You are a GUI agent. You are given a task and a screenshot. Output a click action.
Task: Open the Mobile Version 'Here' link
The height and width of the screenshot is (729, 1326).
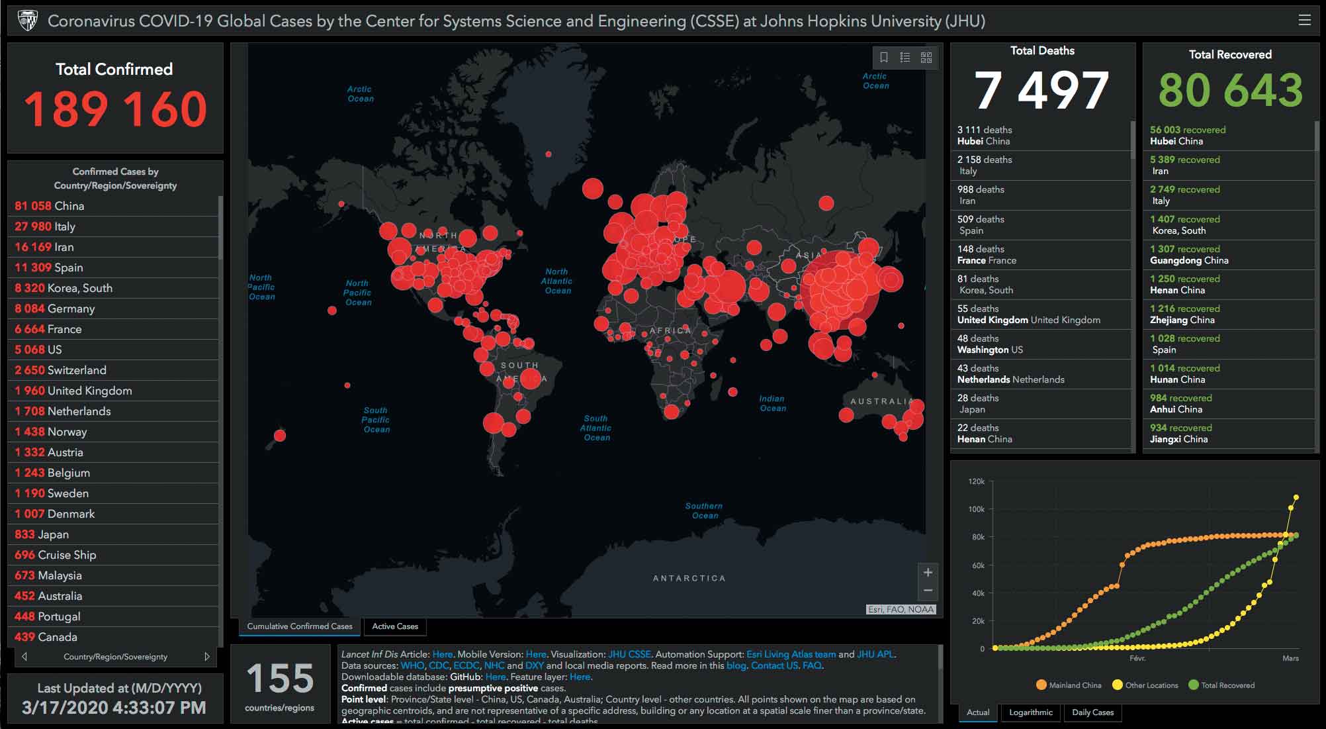point(536,654)
